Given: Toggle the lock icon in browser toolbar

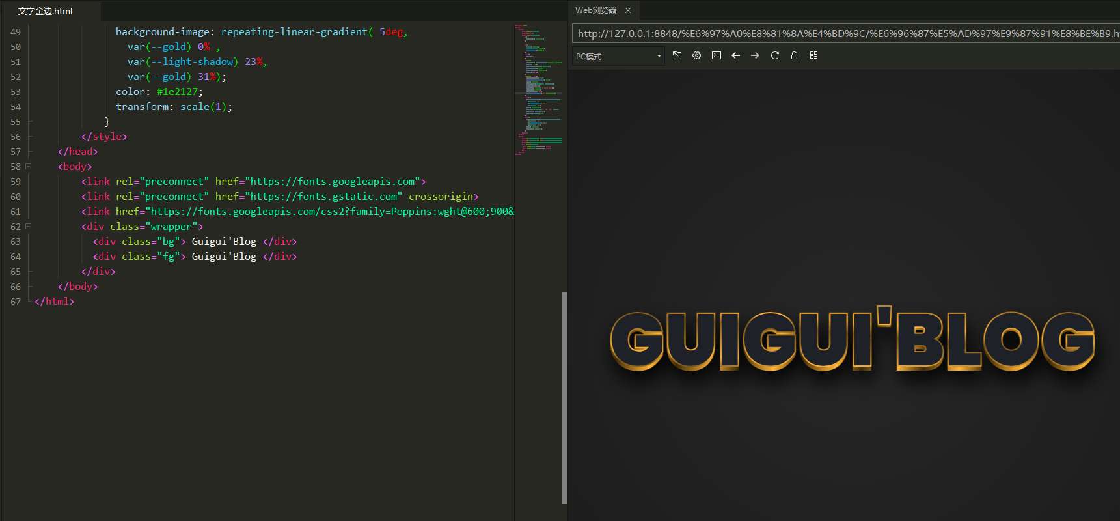Looking at the screenshot, I should 794,55.
